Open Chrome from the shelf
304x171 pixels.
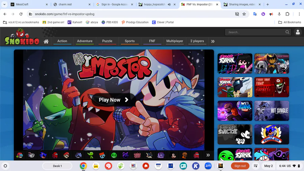coord(83,166)
